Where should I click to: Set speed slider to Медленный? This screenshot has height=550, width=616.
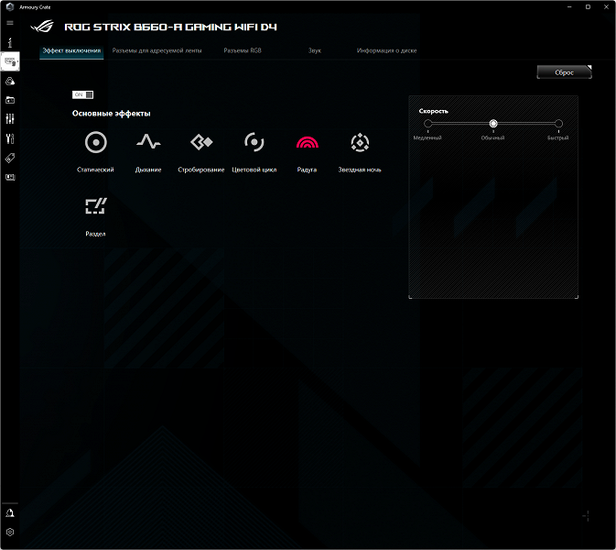click(427, 124)
